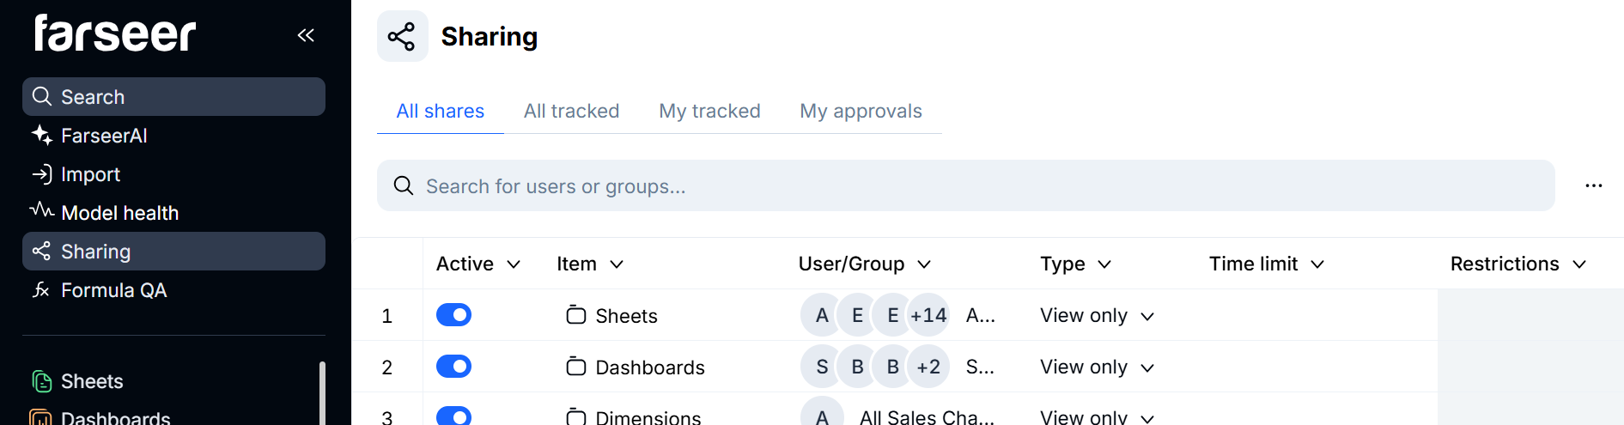Open the Restrictions column filter dropdown

[1578, 264]
